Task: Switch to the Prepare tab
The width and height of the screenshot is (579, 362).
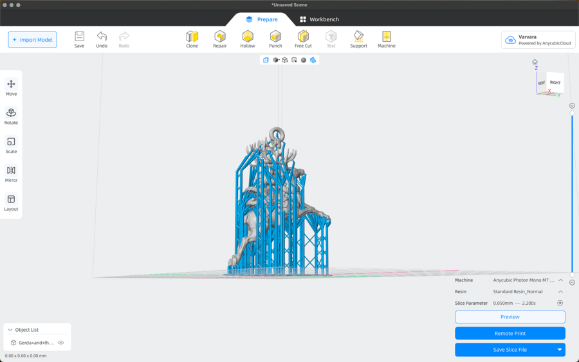Action: (262, 19)
